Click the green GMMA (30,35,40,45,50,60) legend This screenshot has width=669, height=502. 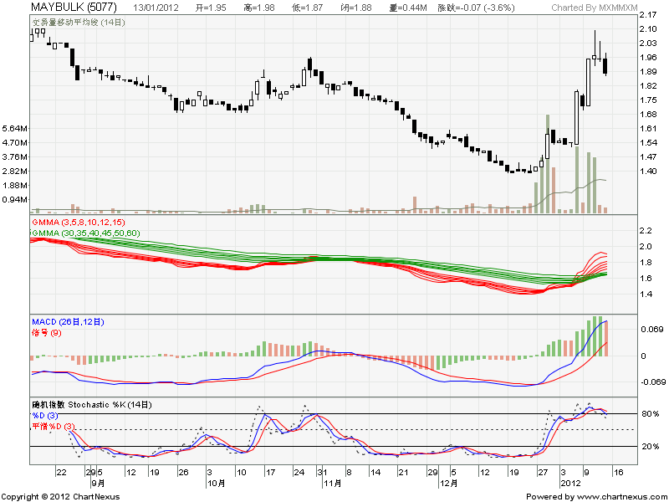tap(85, 231)
